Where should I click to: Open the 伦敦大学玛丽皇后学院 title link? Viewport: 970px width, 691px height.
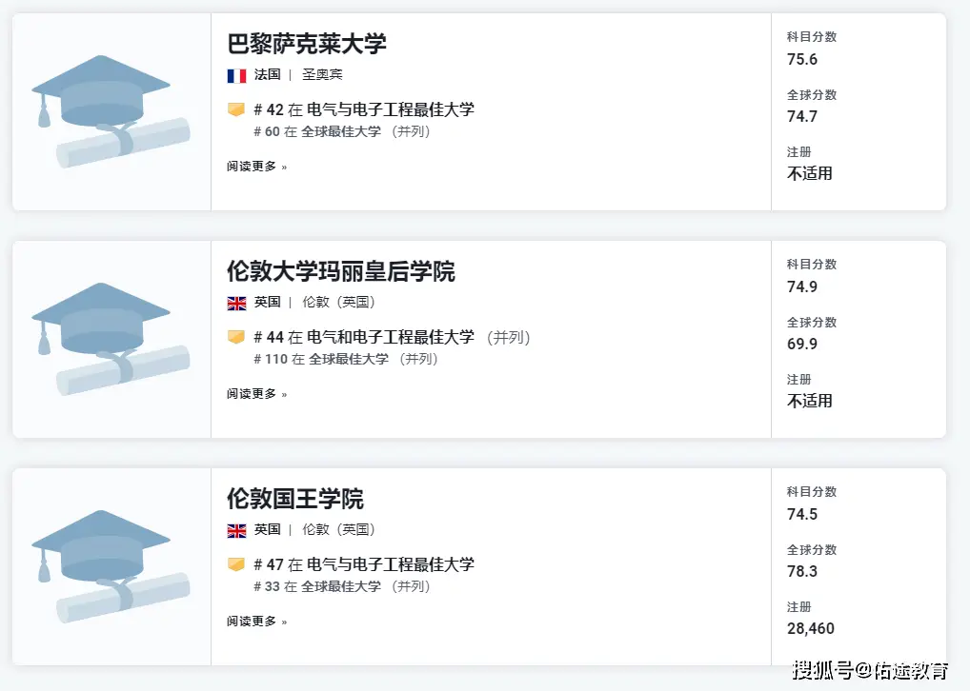pos(341,271)
